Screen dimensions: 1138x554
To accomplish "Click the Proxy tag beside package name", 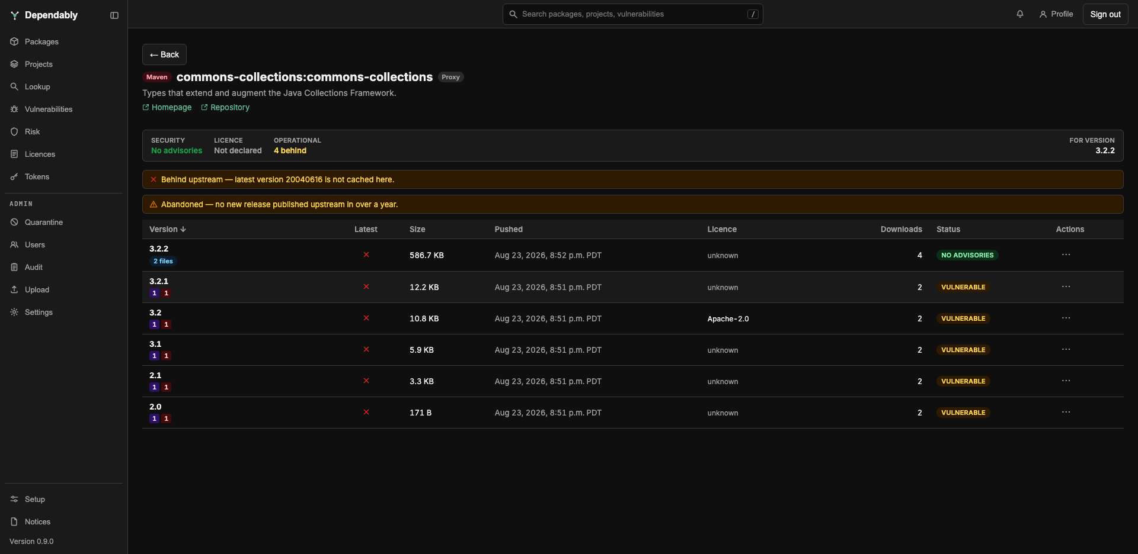I will click(x=450, y=78).
